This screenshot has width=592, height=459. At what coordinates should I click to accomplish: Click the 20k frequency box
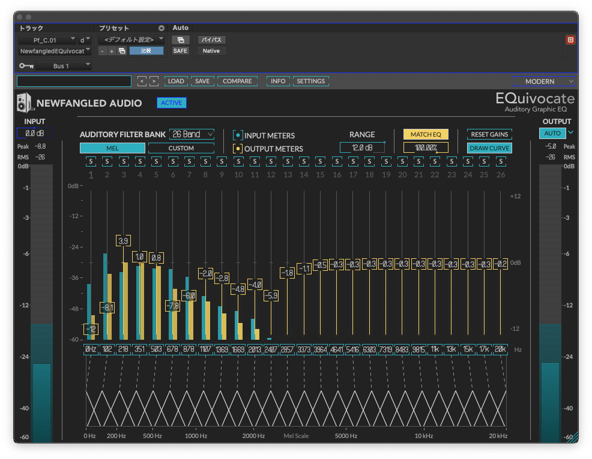point(500,349)
